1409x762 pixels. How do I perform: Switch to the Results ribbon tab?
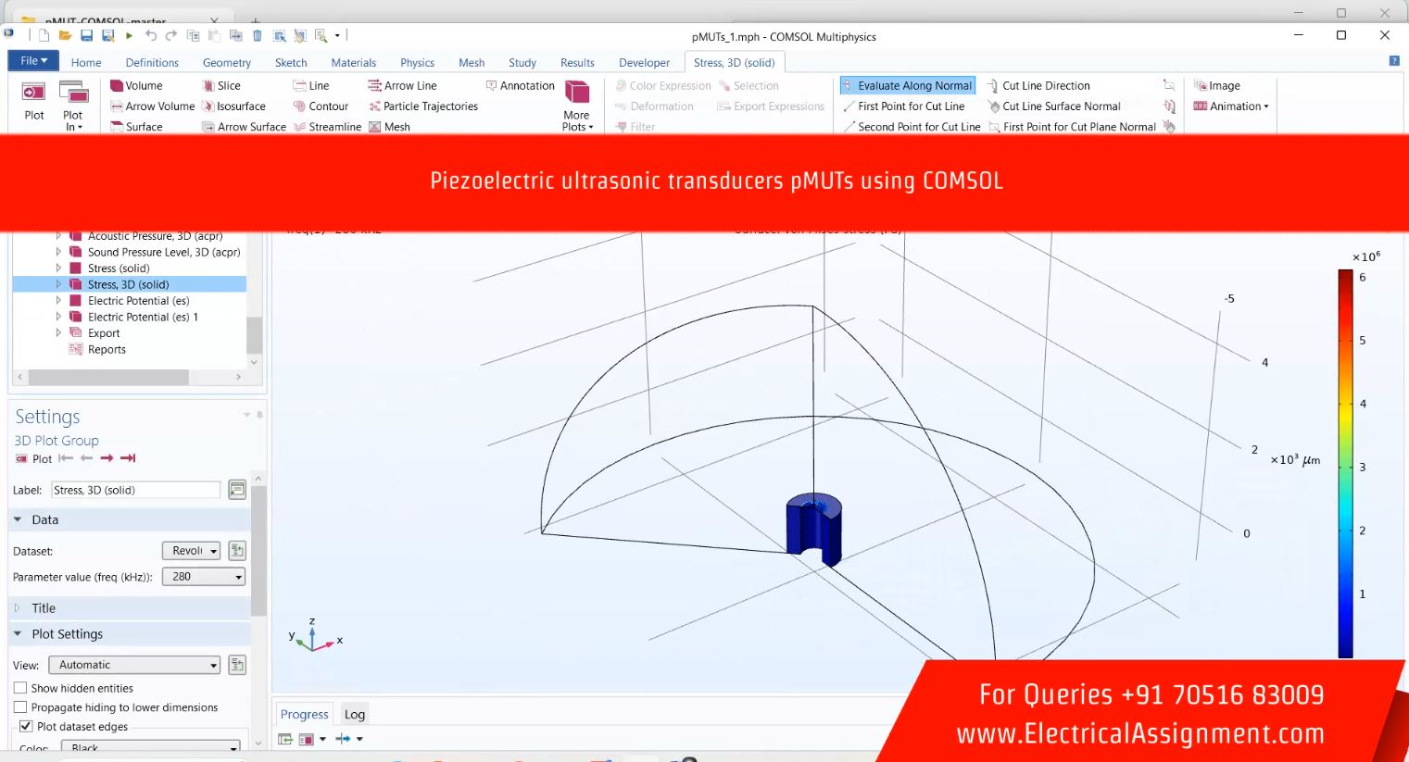(577, 63)
